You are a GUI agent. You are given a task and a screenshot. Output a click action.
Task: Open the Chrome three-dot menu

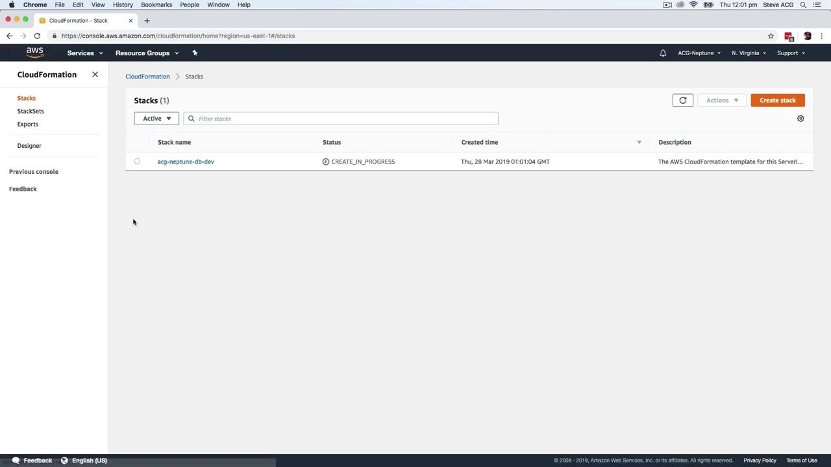(822, 36)
